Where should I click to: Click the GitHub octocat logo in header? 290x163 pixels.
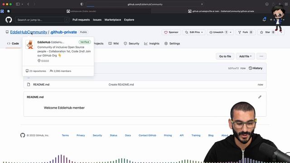pyautogui.click(x=9, y=19)
